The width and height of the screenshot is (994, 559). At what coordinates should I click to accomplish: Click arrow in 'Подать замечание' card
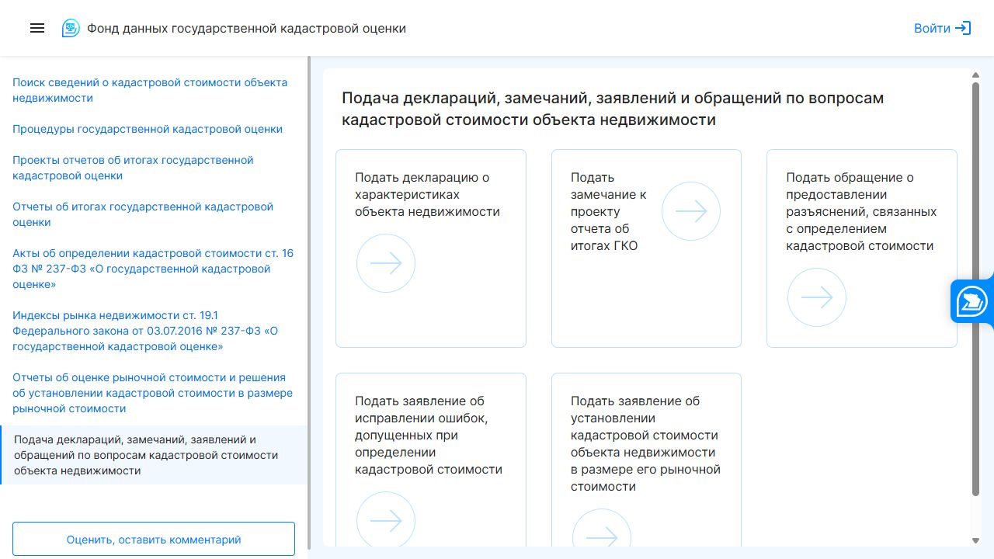(691, 211)
